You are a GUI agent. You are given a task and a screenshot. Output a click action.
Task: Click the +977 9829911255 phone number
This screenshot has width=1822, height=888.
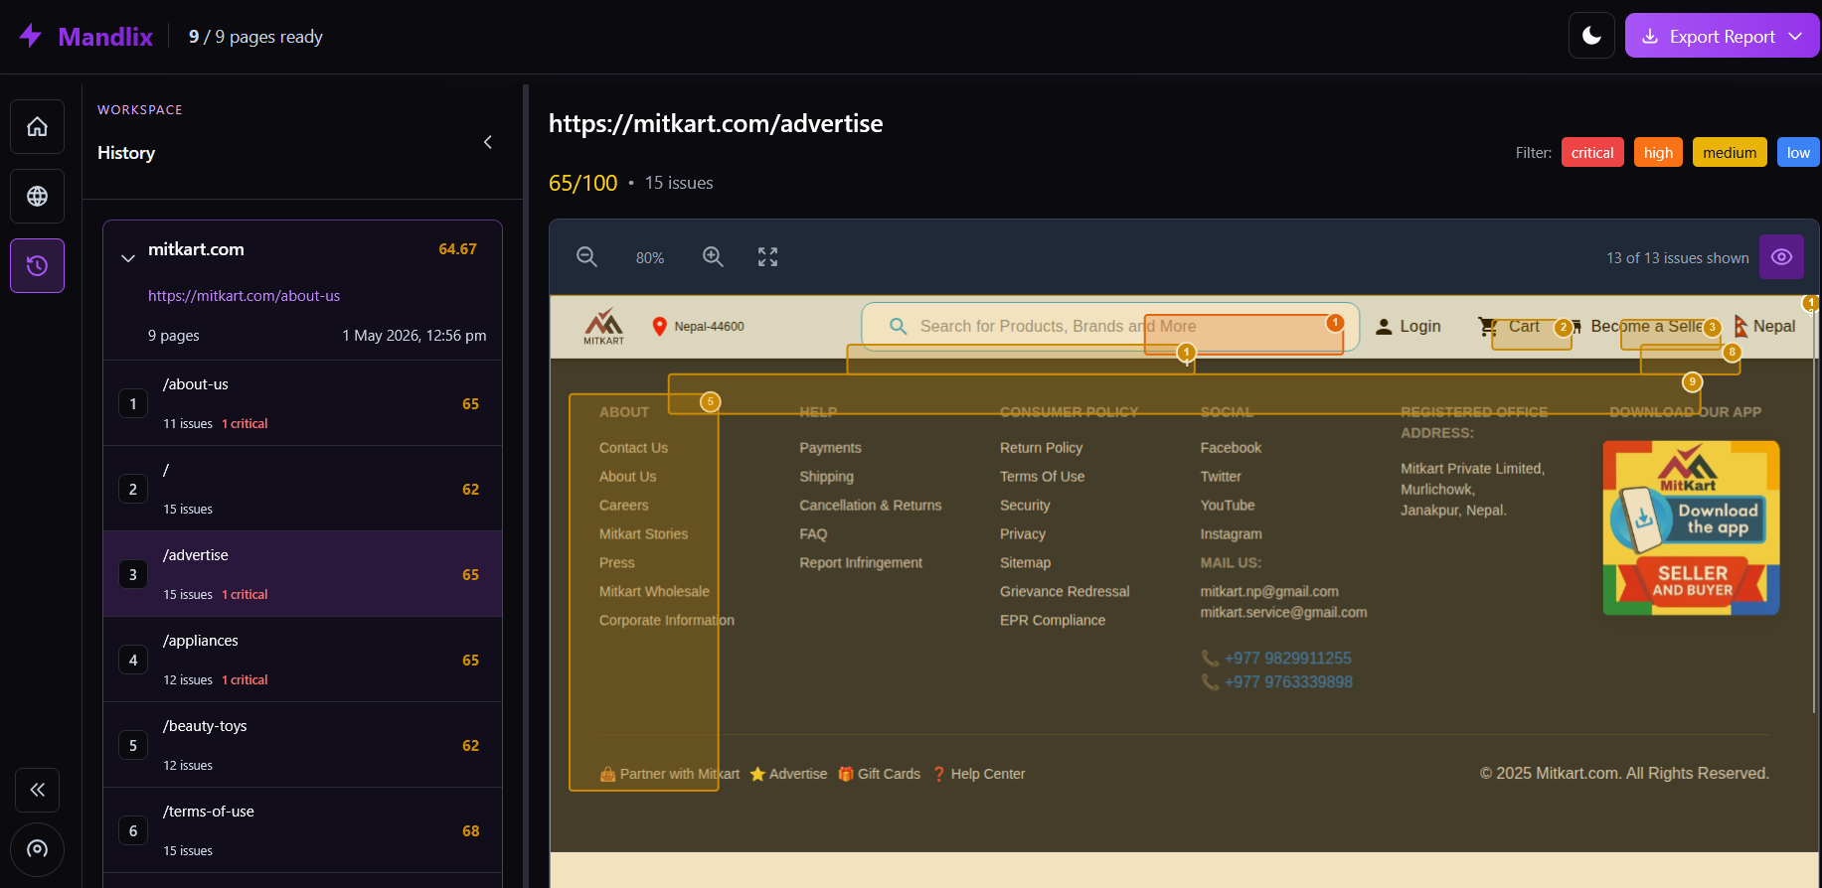(1287, 659)
